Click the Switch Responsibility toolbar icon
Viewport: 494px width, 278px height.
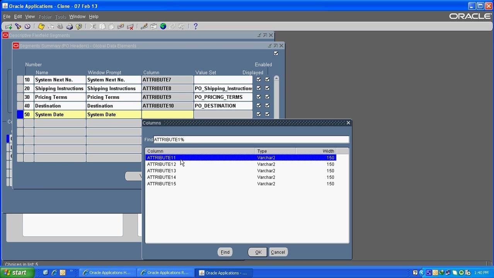point(60,27)
